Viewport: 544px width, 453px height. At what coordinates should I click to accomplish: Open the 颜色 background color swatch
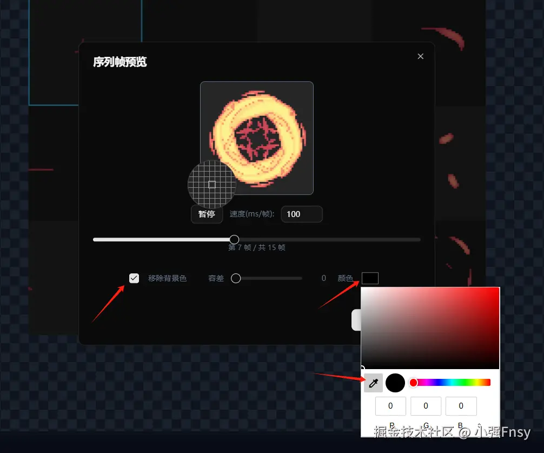(370, 278)
